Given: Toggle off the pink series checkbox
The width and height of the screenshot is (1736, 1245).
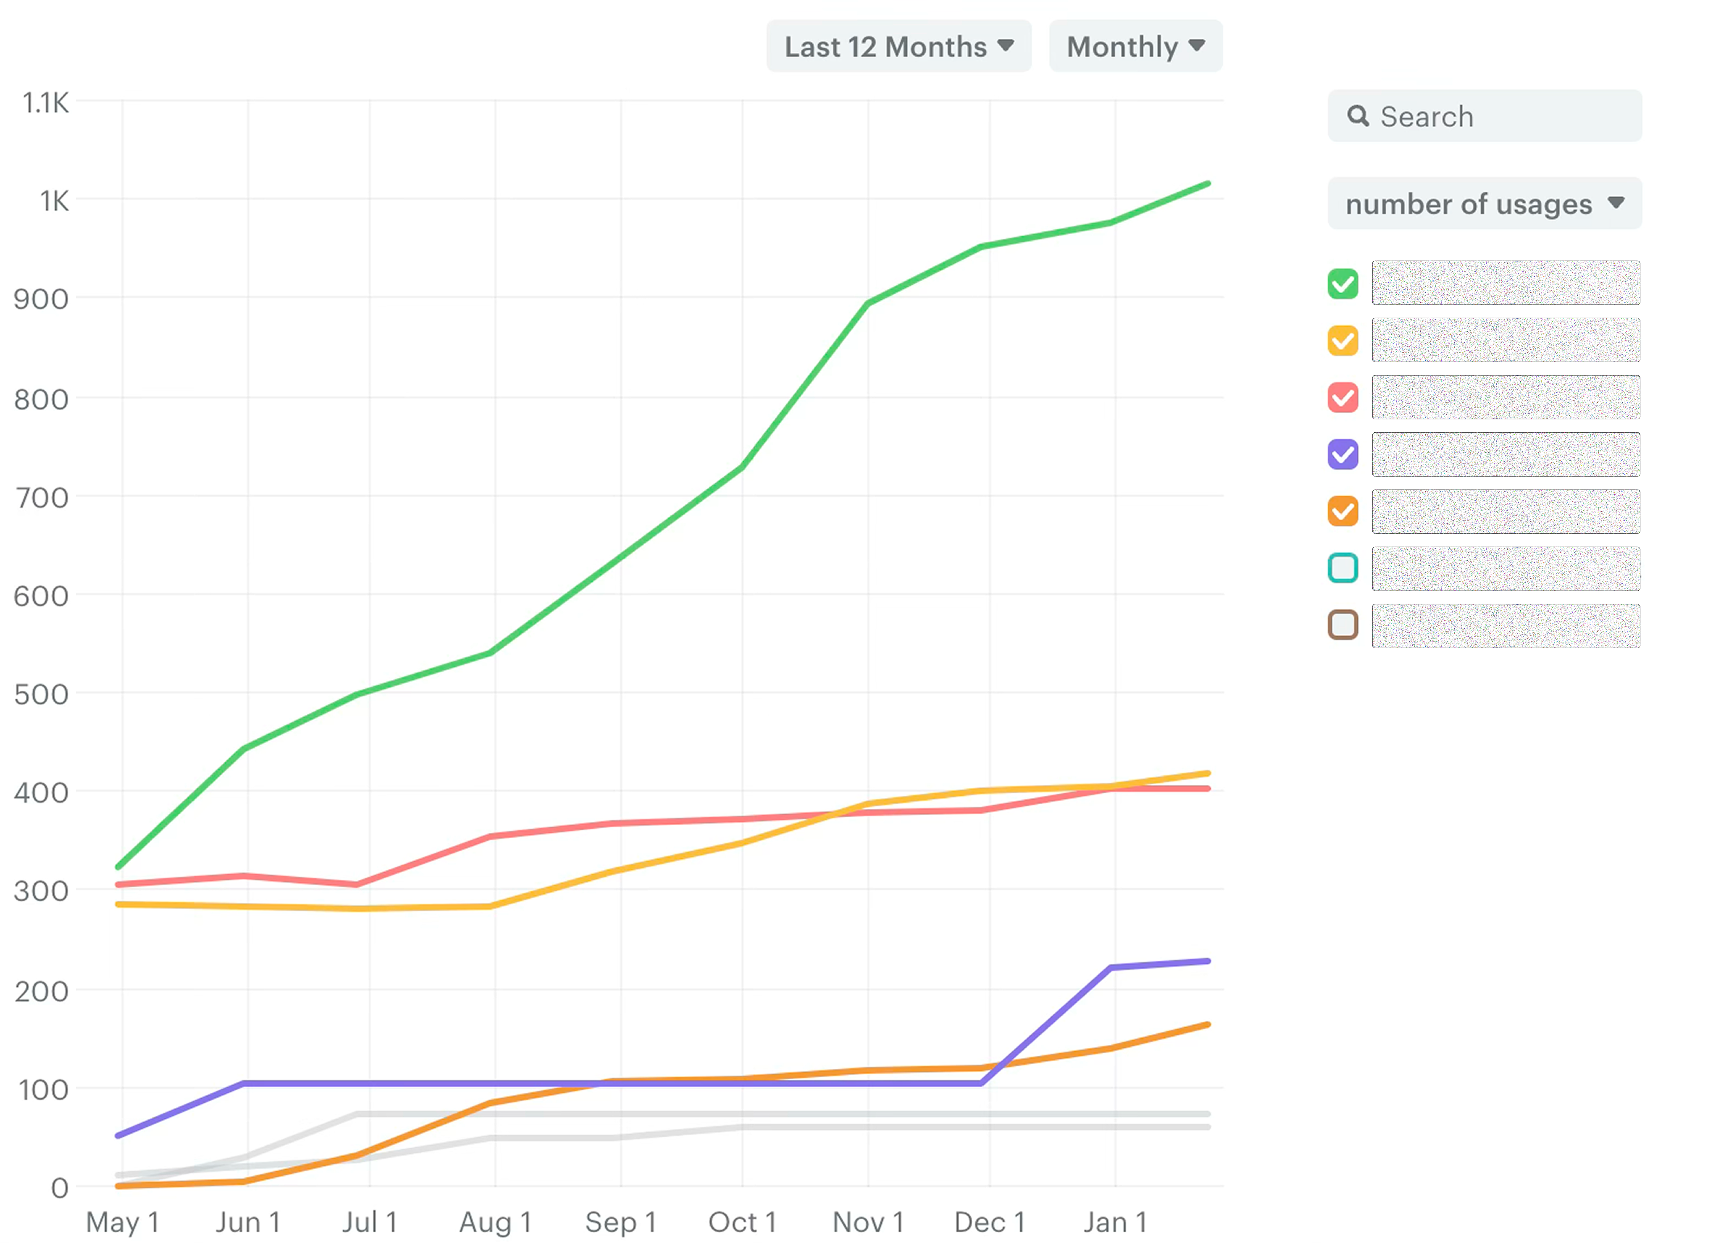Looking at the screenshot, I should pyautogui.click(x=1343, y=397).
